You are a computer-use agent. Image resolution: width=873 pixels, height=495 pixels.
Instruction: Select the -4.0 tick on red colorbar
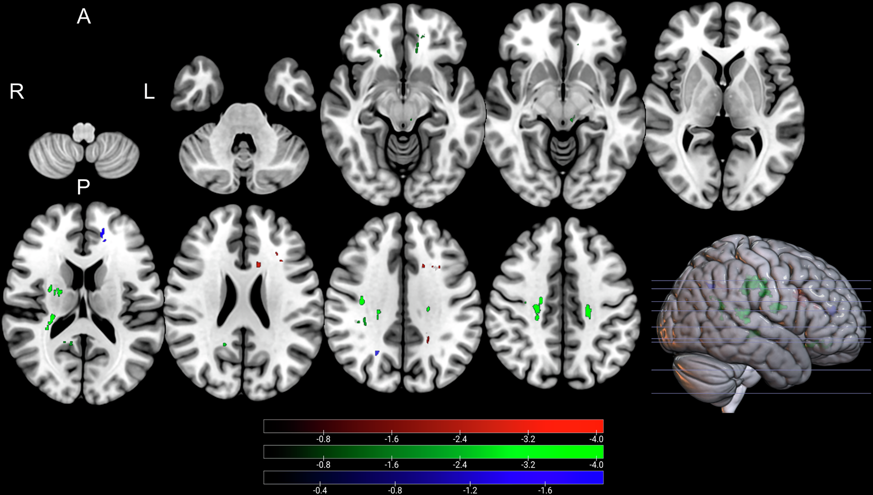pyautogui.click(x=596, y=439)
